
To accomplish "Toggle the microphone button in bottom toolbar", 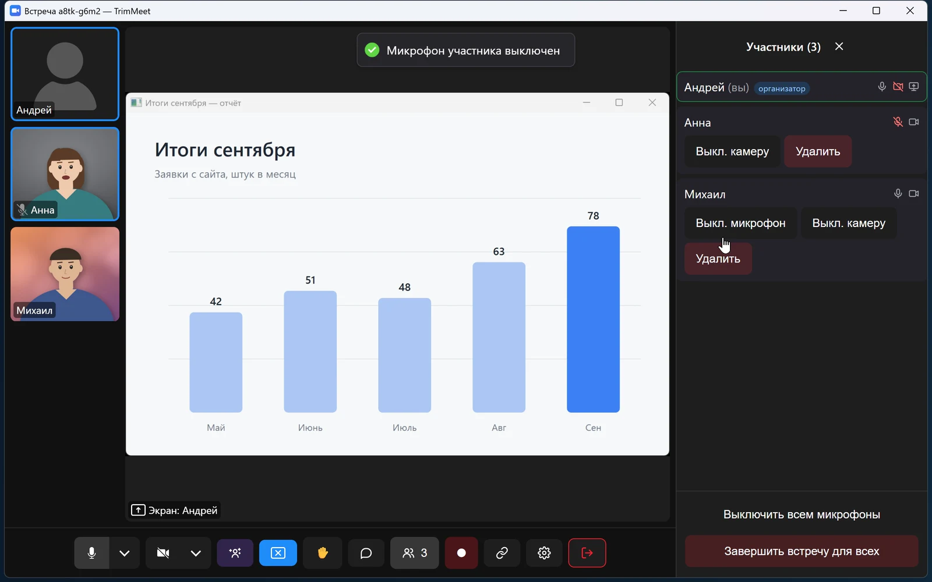I will 91,553.
